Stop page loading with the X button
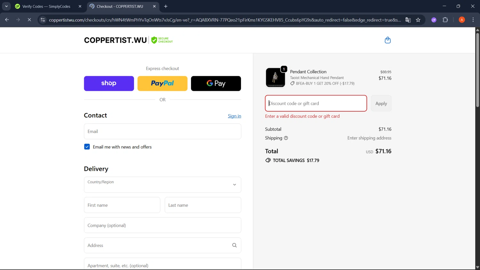The width and height of the screenshot is (480, 270). 29,20
